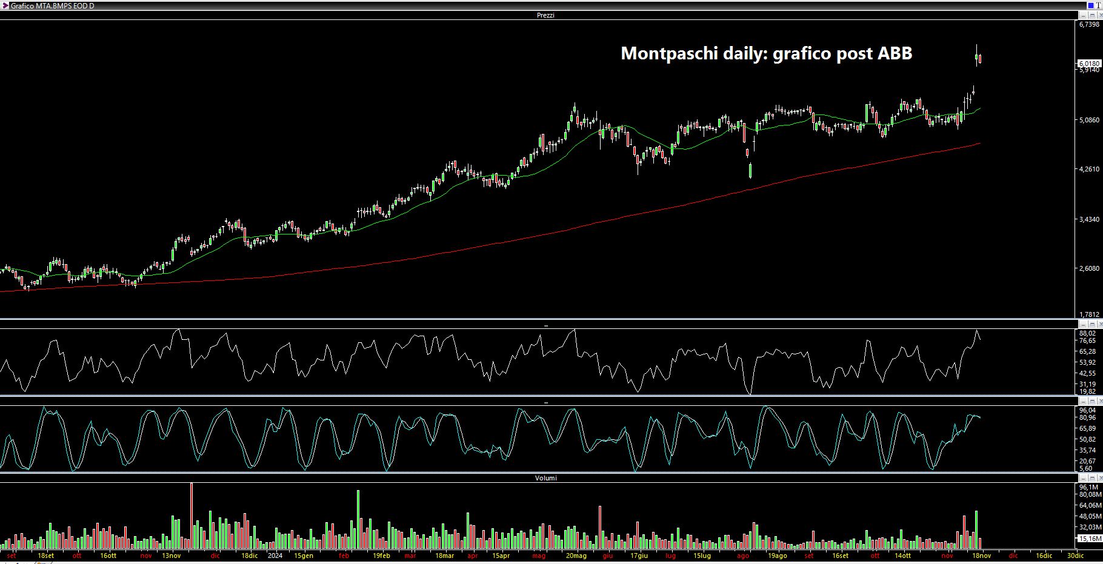Close the Prezzi price panel

pos(1100,15)
